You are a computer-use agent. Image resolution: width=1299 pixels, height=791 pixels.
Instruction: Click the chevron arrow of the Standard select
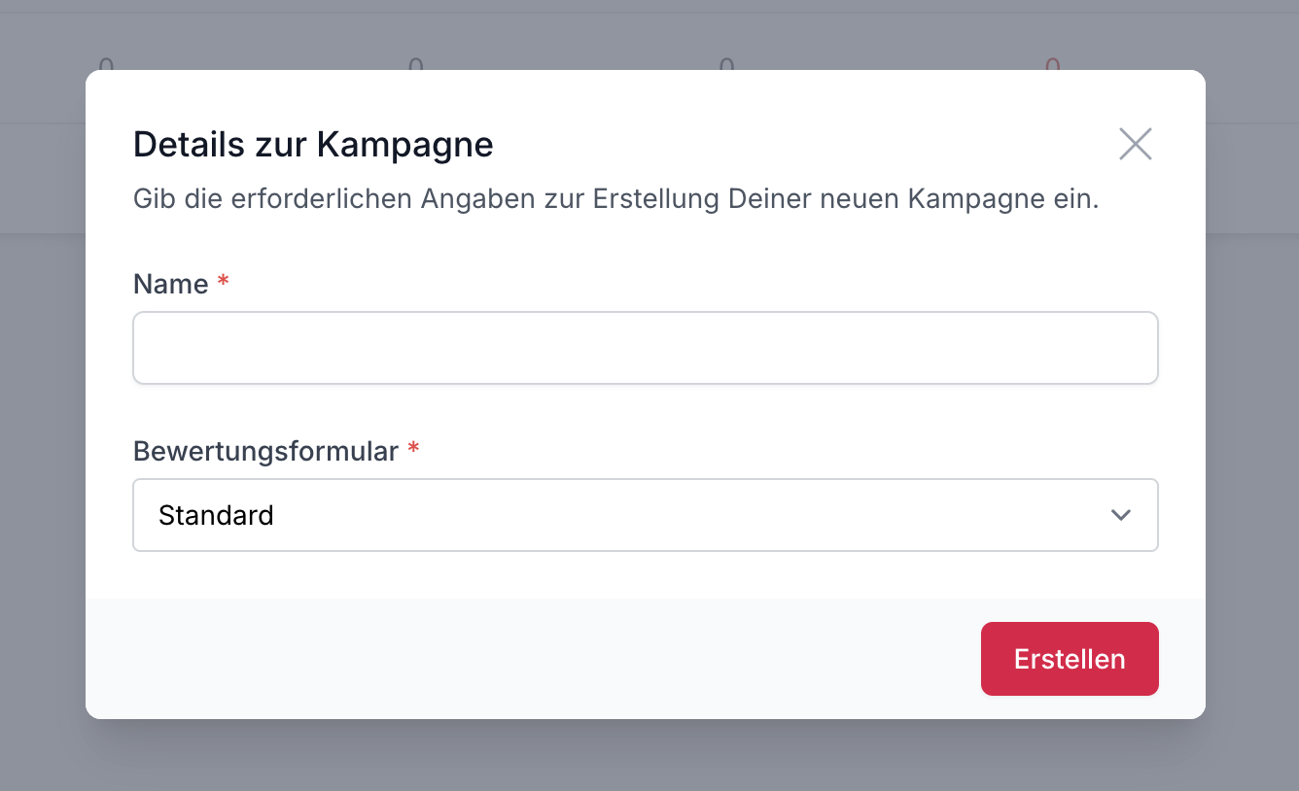(x=1120, y=515)
